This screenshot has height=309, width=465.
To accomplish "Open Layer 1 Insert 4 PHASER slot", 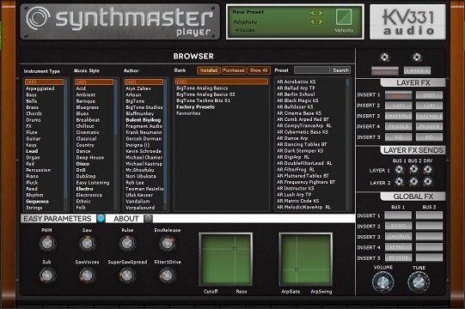I will click(398, 126).
